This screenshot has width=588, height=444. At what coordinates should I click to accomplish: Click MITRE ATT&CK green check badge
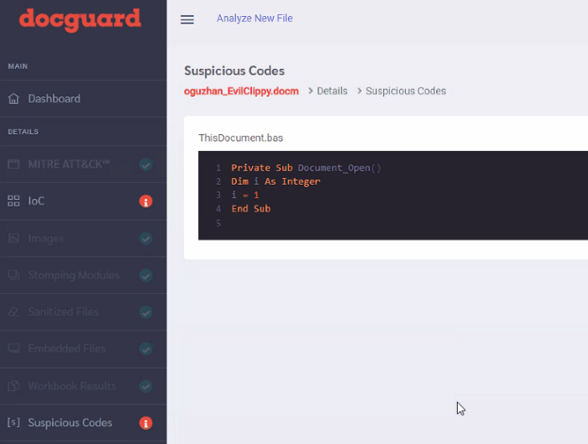pyautogui.click(x=146, y=165)
